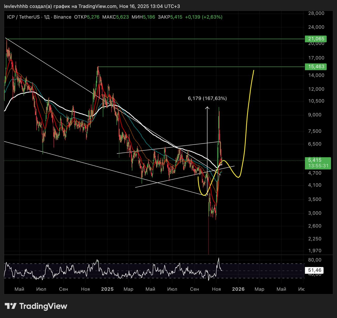Click the 12,000 price axis label
The image size is (337, 318).
[x=316, y=89]
